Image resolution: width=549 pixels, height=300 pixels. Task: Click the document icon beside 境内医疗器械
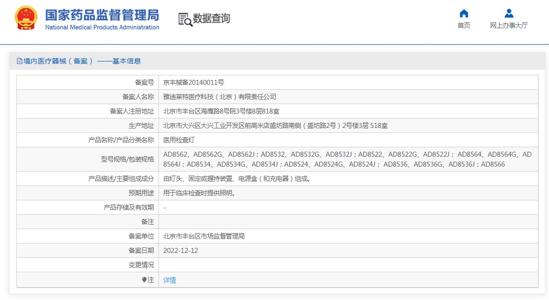click(19, 61)
